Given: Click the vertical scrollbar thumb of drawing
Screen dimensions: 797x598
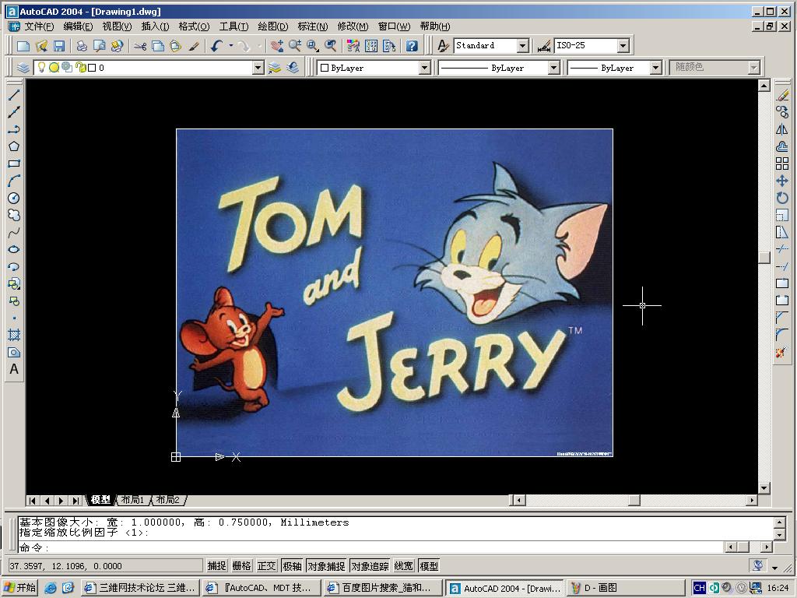Looking at the screenshot, I should pyautogui.click(x=764, y=258).
